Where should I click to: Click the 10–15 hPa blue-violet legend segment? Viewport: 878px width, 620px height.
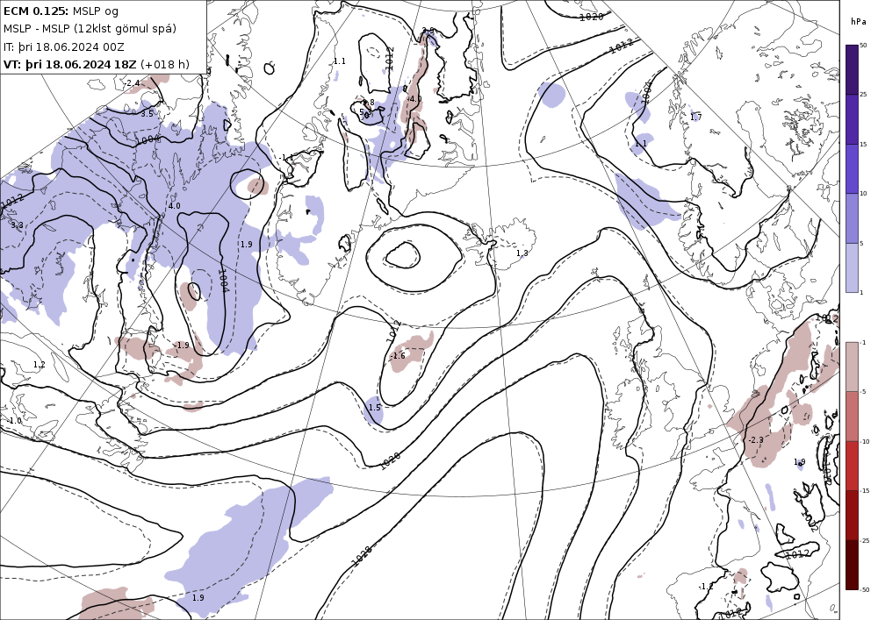852,169
